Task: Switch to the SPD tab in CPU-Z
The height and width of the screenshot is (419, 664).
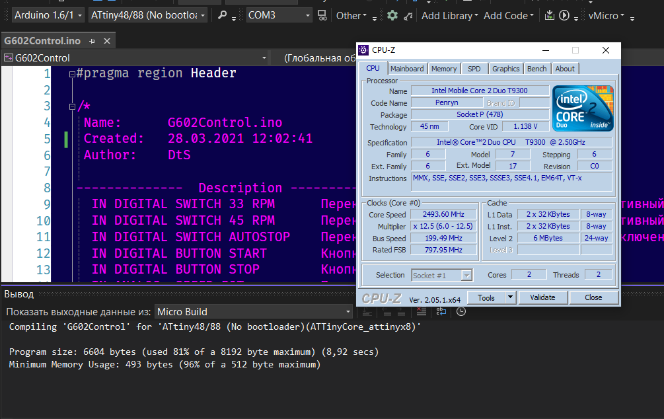Action: tap(474, 69)
